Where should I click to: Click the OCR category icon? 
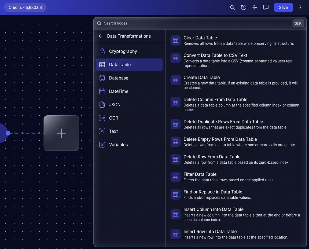point(102,118)
